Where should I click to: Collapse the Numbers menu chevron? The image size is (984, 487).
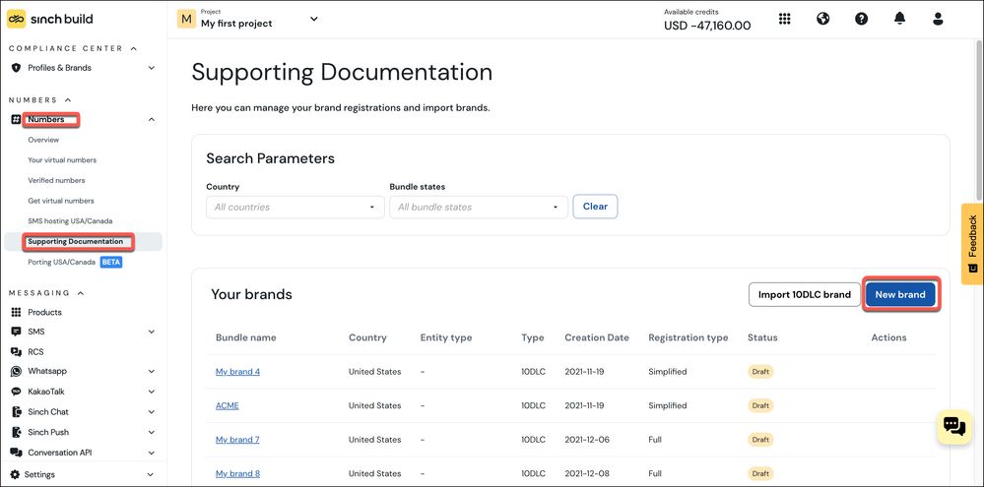click(x=152, y=120)
